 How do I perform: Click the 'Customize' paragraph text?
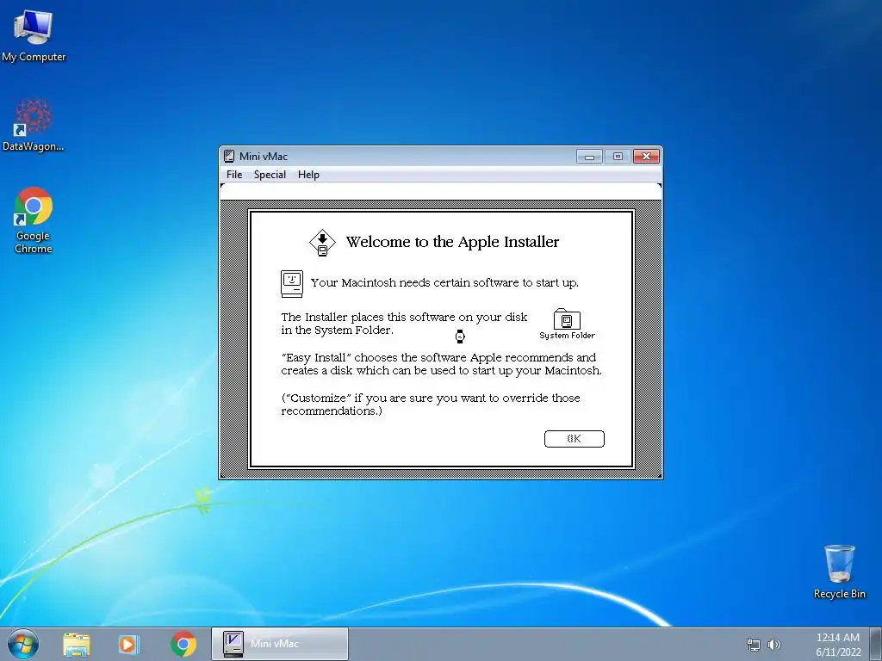pos(431,405)
